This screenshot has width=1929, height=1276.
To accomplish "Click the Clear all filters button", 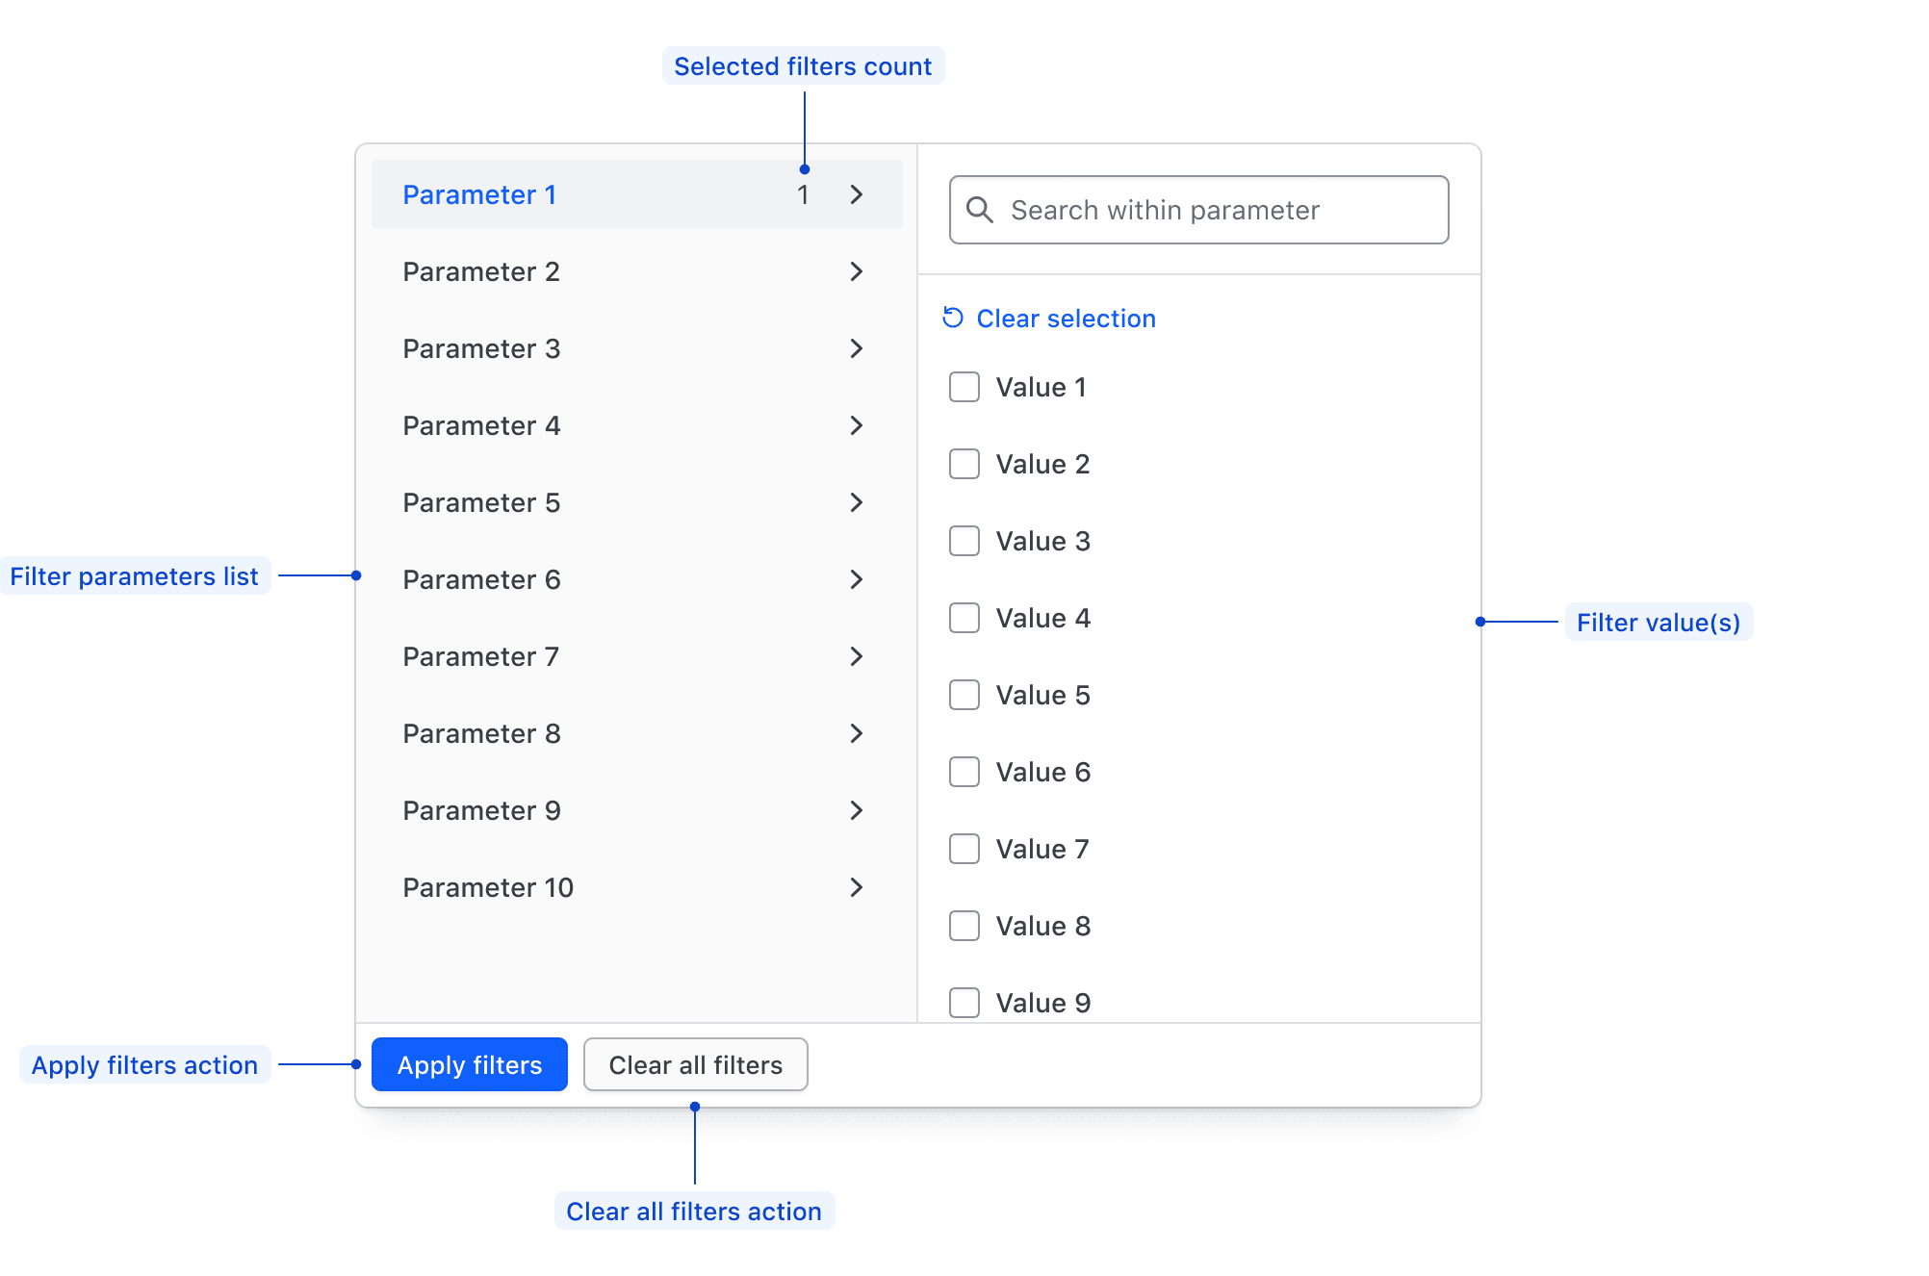I will tap(695, 1064).
